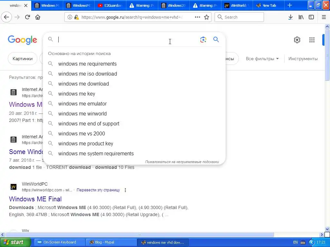Switch to the Windows20 tab
This screenshot has height=247, width=330.
[174, 5]
